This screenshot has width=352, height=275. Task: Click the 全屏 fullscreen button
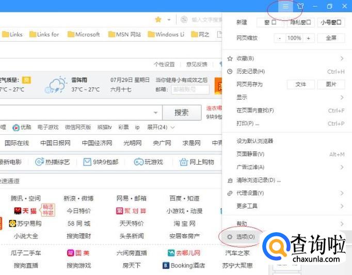tap(331, 38)
